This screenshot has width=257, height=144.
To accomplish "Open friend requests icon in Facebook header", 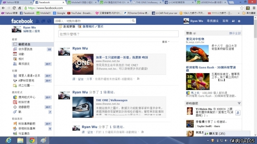I will (37, 21).
